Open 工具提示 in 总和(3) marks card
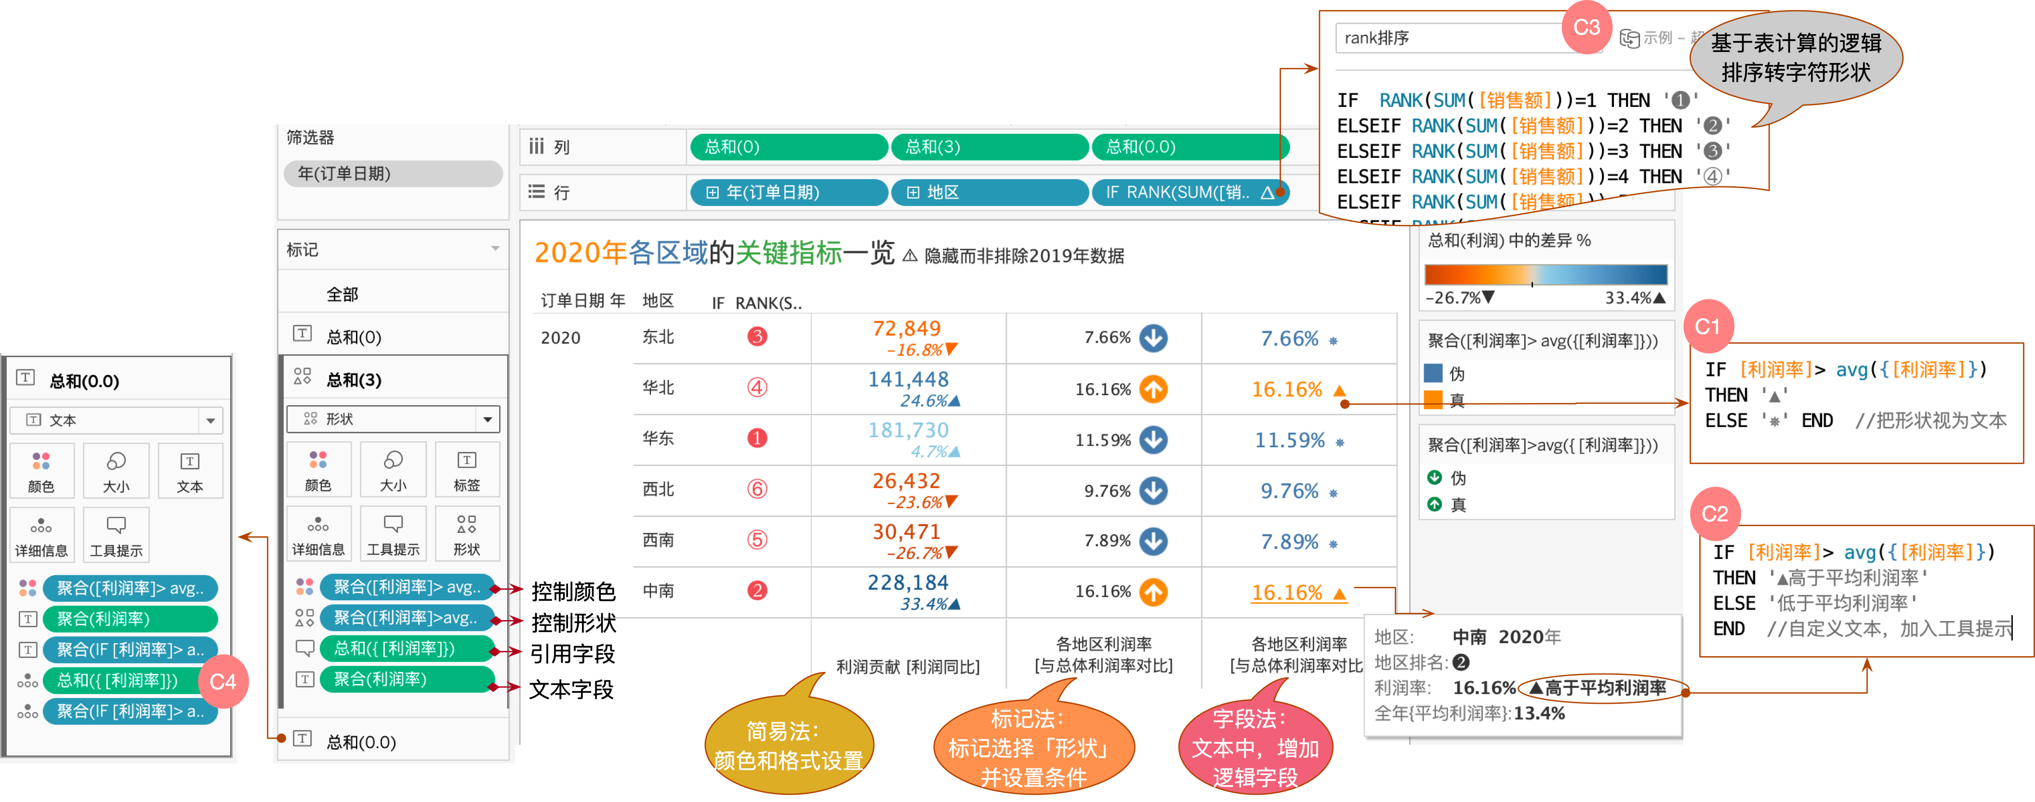2035x802 pixels. (393, 533)
